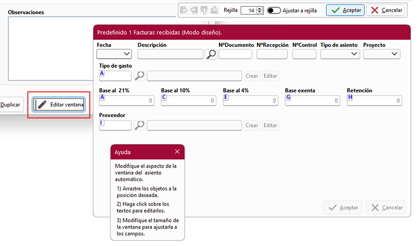The height and width of the screenshot is (246, 419).
Task: Increase the Rejilla value with up arrow
Action: coord(260,8)
